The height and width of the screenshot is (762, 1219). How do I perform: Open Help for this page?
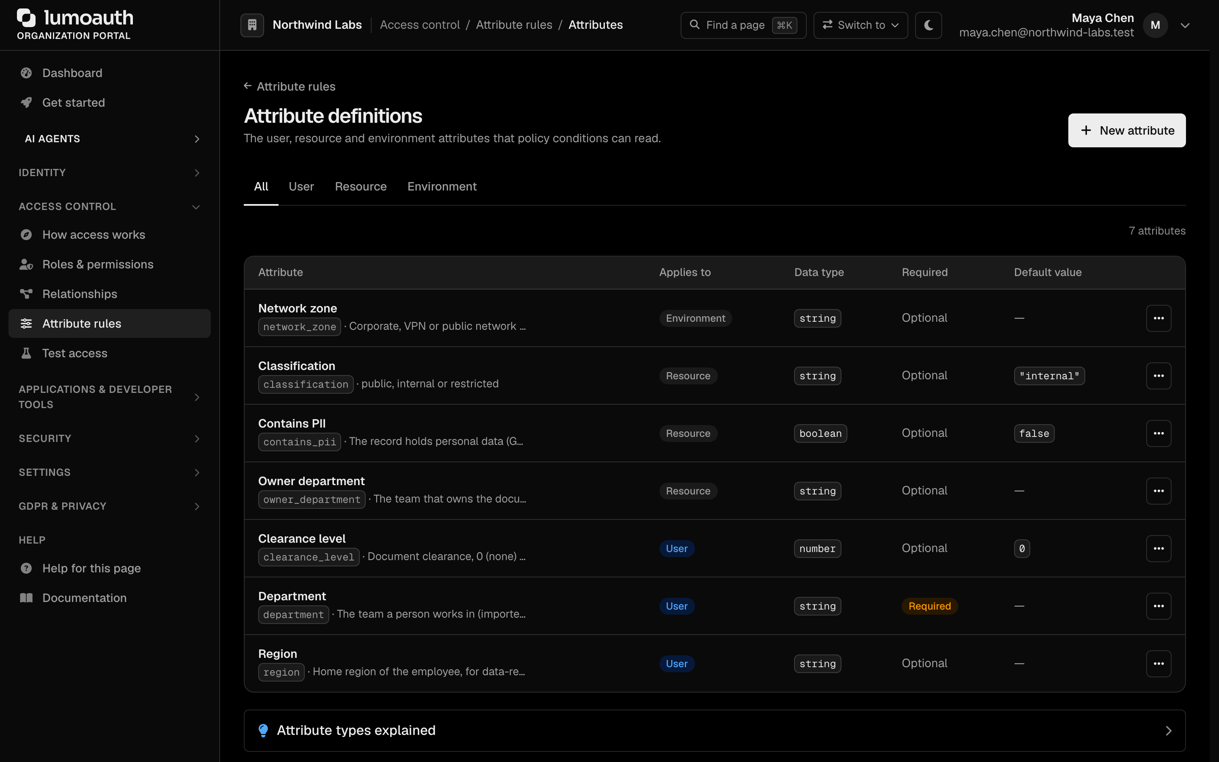coord(110,569)
